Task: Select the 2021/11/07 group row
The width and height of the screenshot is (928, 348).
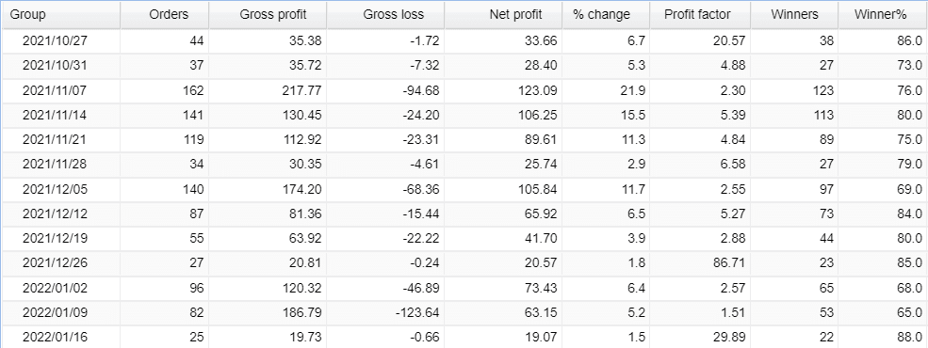Action: 464,91
